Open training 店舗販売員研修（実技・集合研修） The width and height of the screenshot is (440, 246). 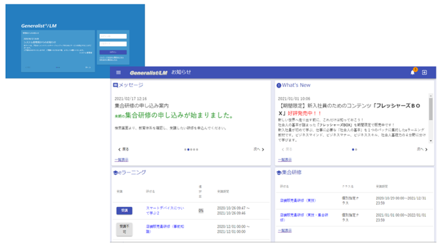(304, 217)
